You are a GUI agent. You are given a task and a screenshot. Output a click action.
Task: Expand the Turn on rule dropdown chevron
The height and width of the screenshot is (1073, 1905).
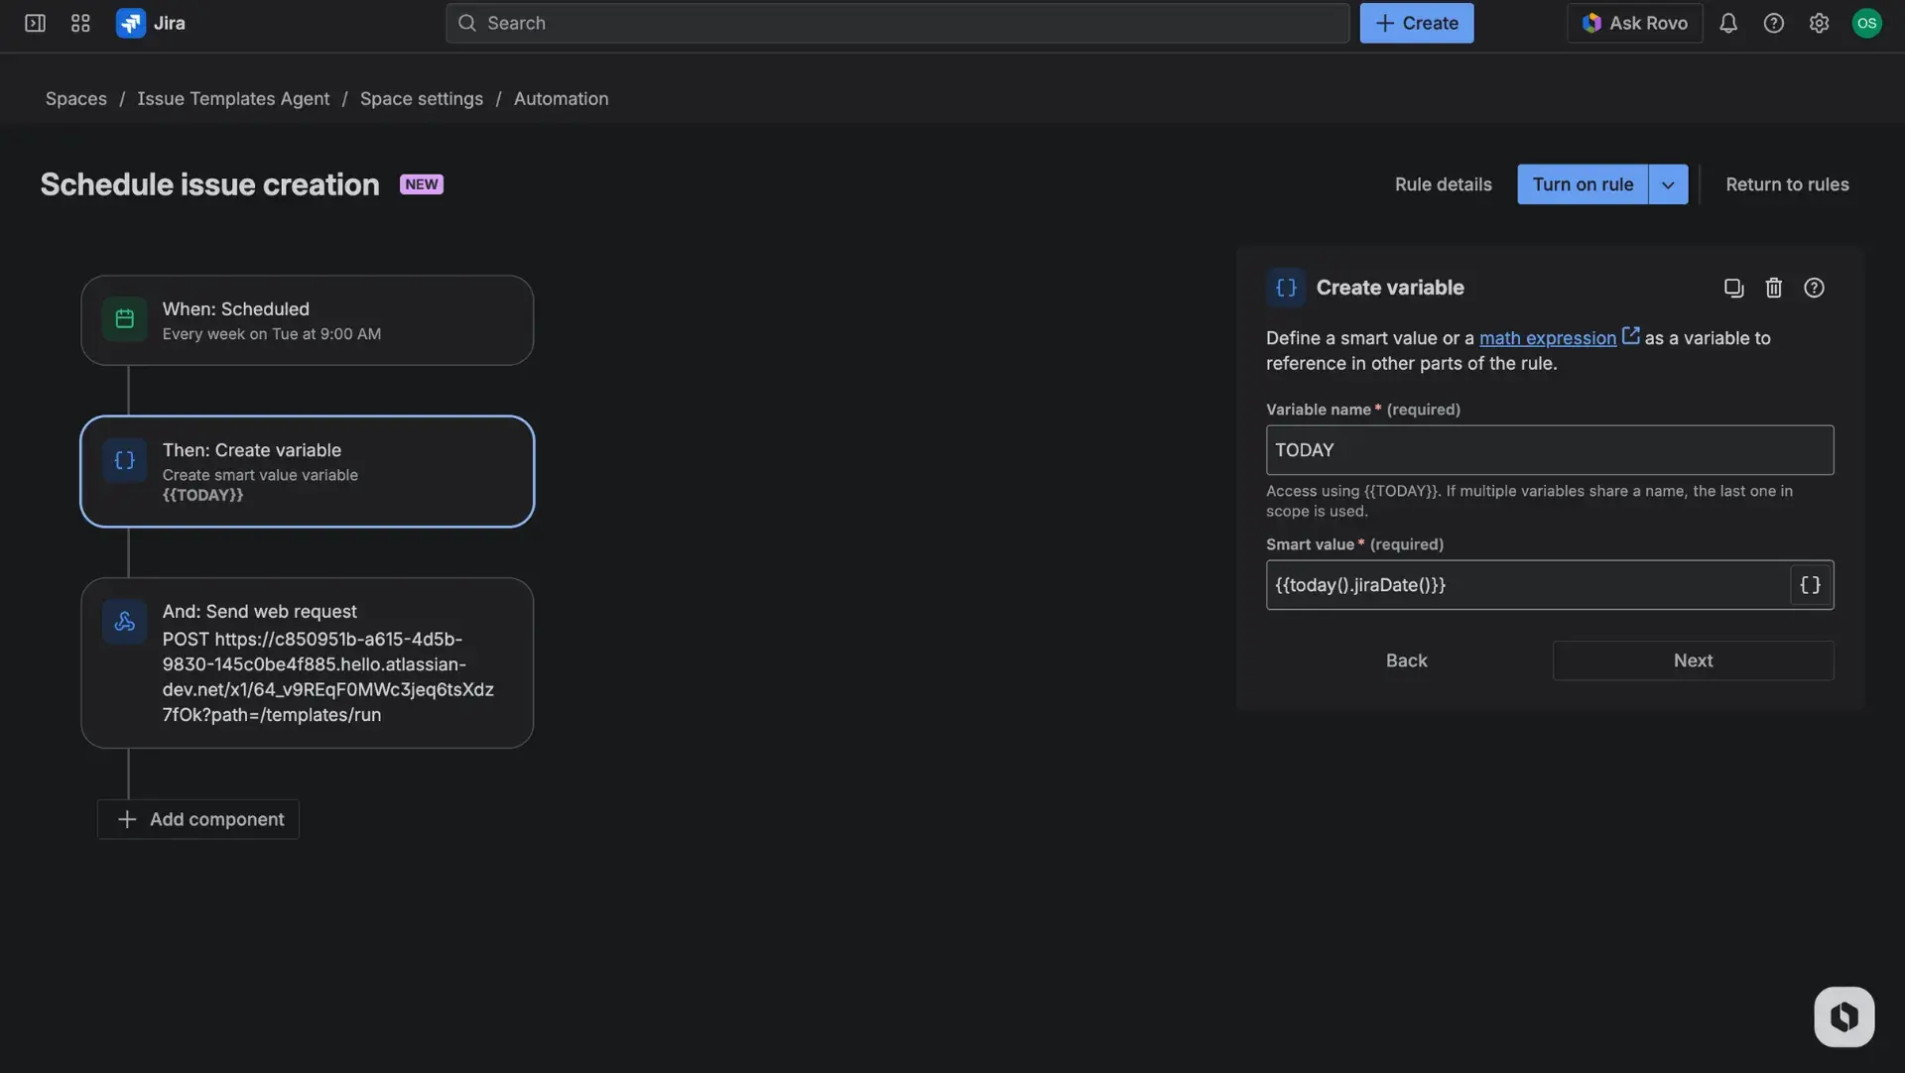1668,183
